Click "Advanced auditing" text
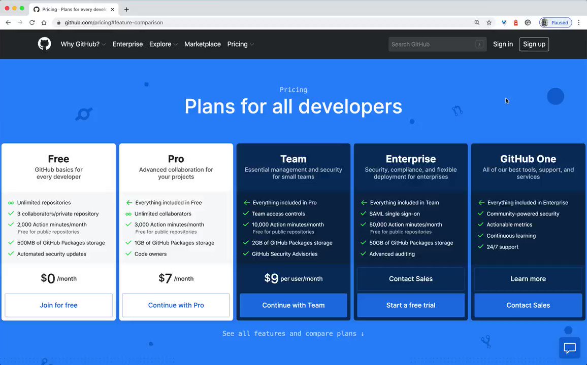The width and height of the screenshot is (587, 365). (392, 254)
